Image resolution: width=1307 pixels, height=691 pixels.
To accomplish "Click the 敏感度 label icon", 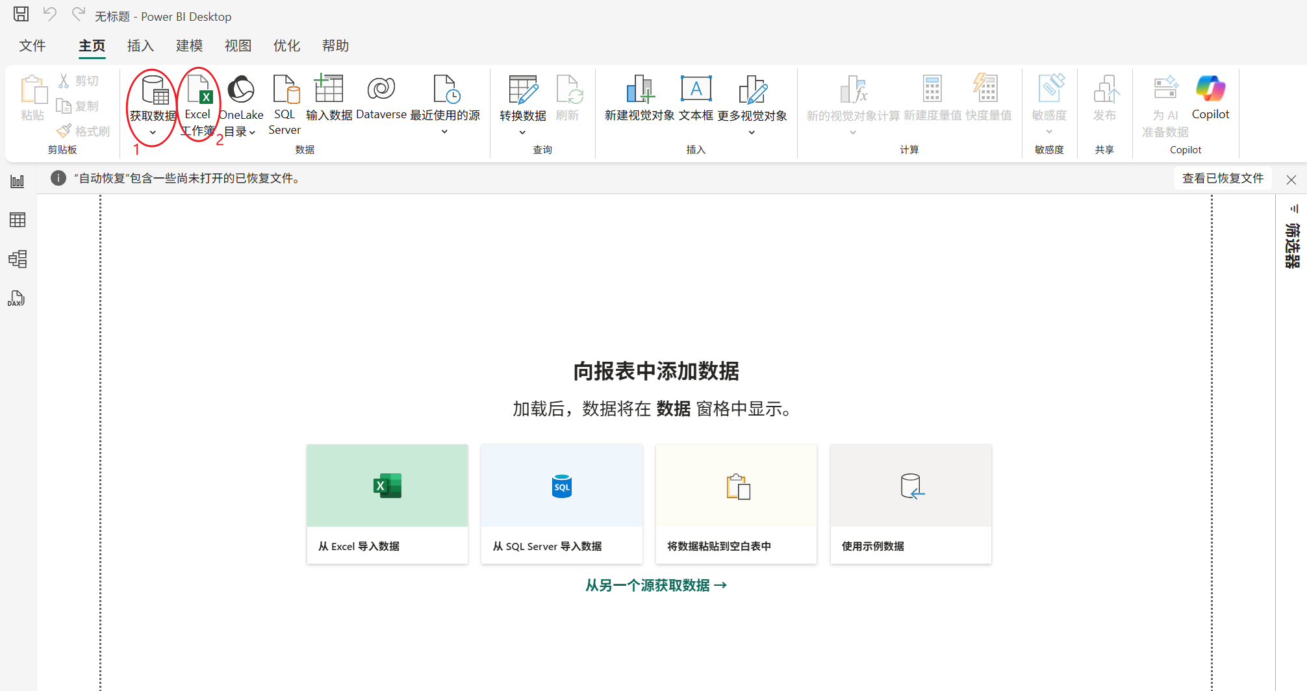I will tap(1050, 88).
